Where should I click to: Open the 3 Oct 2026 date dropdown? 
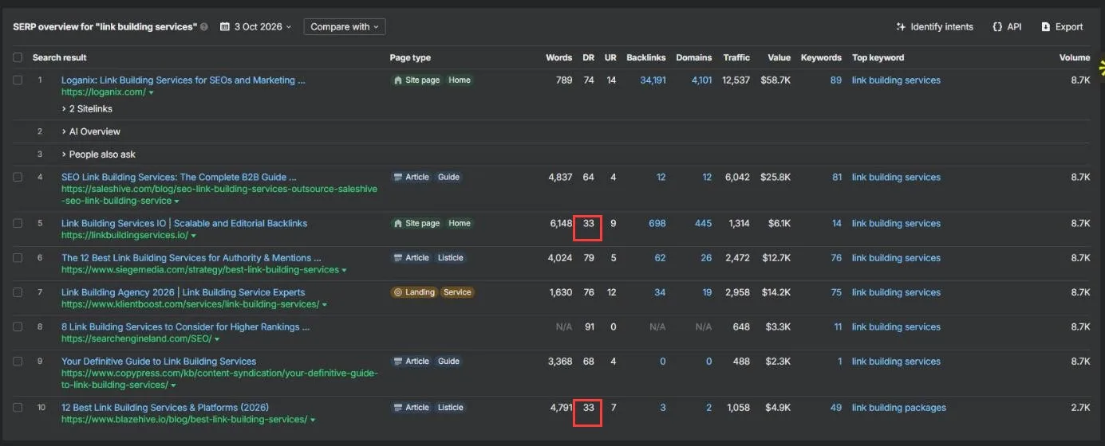click(256, 27)
